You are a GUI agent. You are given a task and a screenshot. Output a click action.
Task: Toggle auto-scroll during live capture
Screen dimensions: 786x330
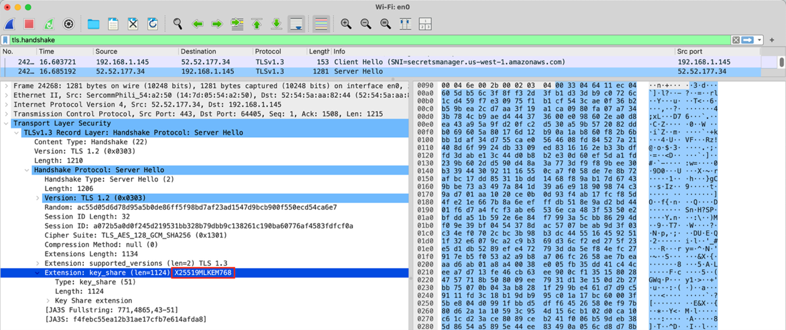click(296, 23)
